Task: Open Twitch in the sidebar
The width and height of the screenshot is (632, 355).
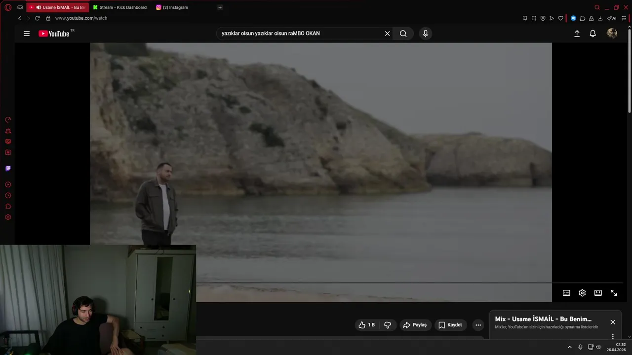Action: click(x=8, y=168)
